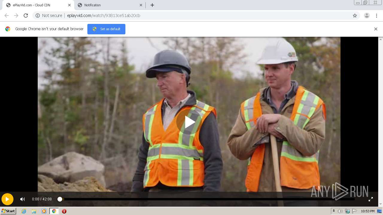Screen dimensions: 383x215
Task: Click the Show desktop button
Action: pos(380,211)
